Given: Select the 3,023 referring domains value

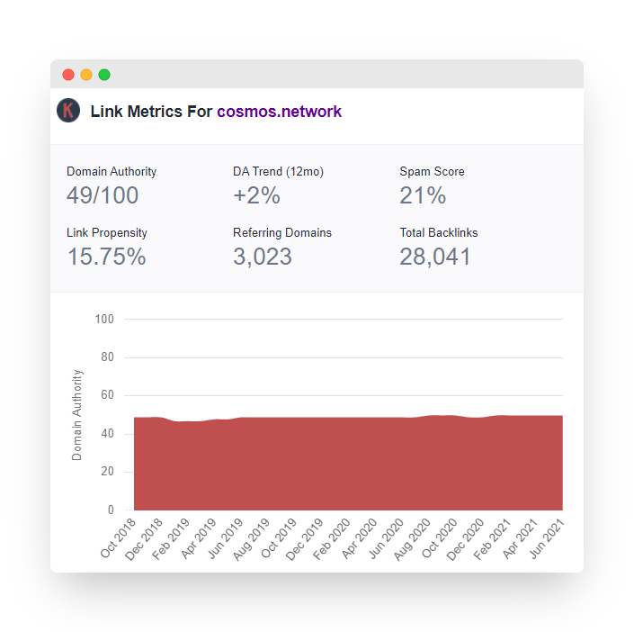Looking at the screenshot, I should click(x=263, y=257).
